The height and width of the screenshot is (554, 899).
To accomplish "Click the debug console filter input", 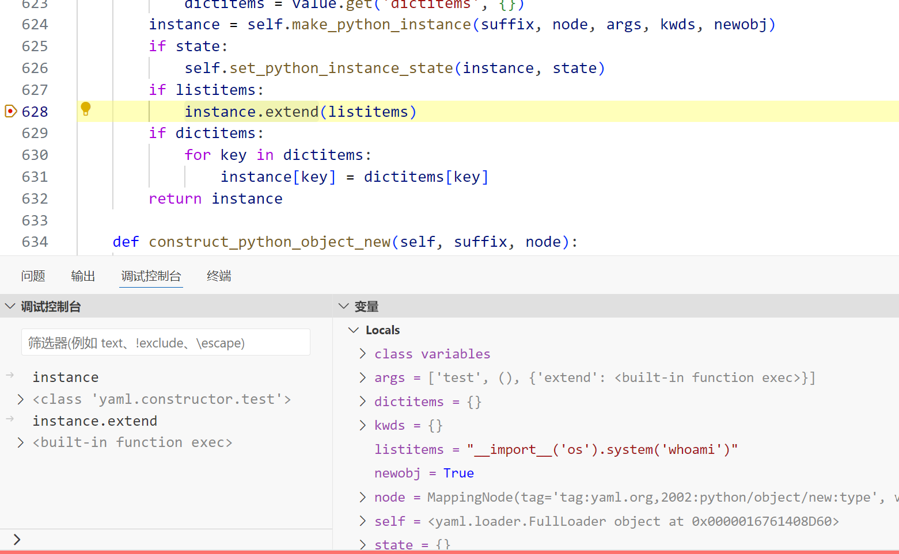I will (166, 343).
